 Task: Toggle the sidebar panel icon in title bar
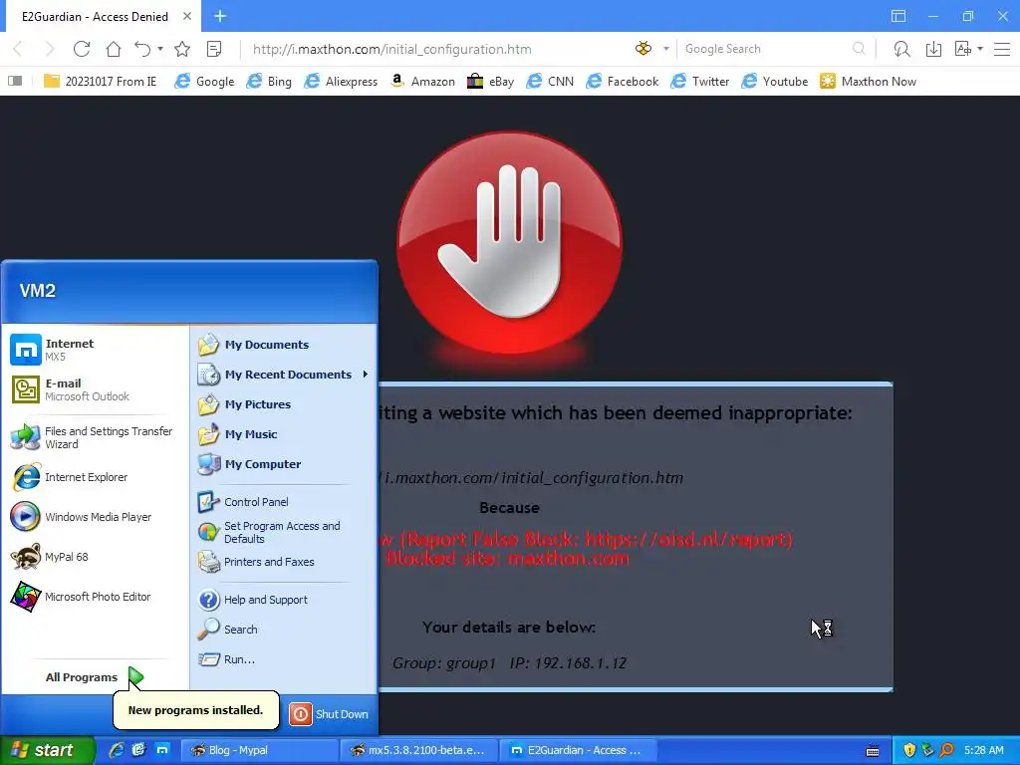[898, 16]
